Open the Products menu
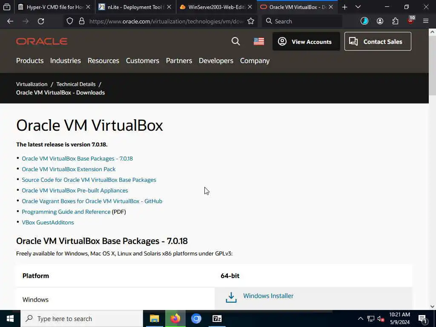The height and width of the screenshot is (327, 436). tap(30, 60)
